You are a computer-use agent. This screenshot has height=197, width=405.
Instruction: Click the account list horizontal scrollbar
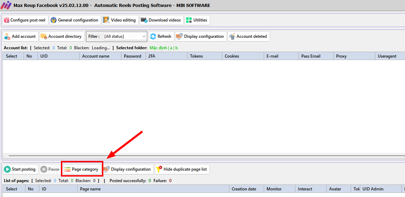coord(207,155)
